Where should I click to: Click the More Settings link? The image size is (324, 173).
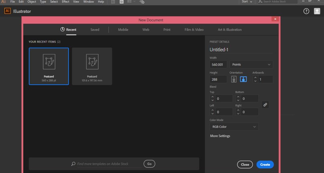(x=220, y=136)
